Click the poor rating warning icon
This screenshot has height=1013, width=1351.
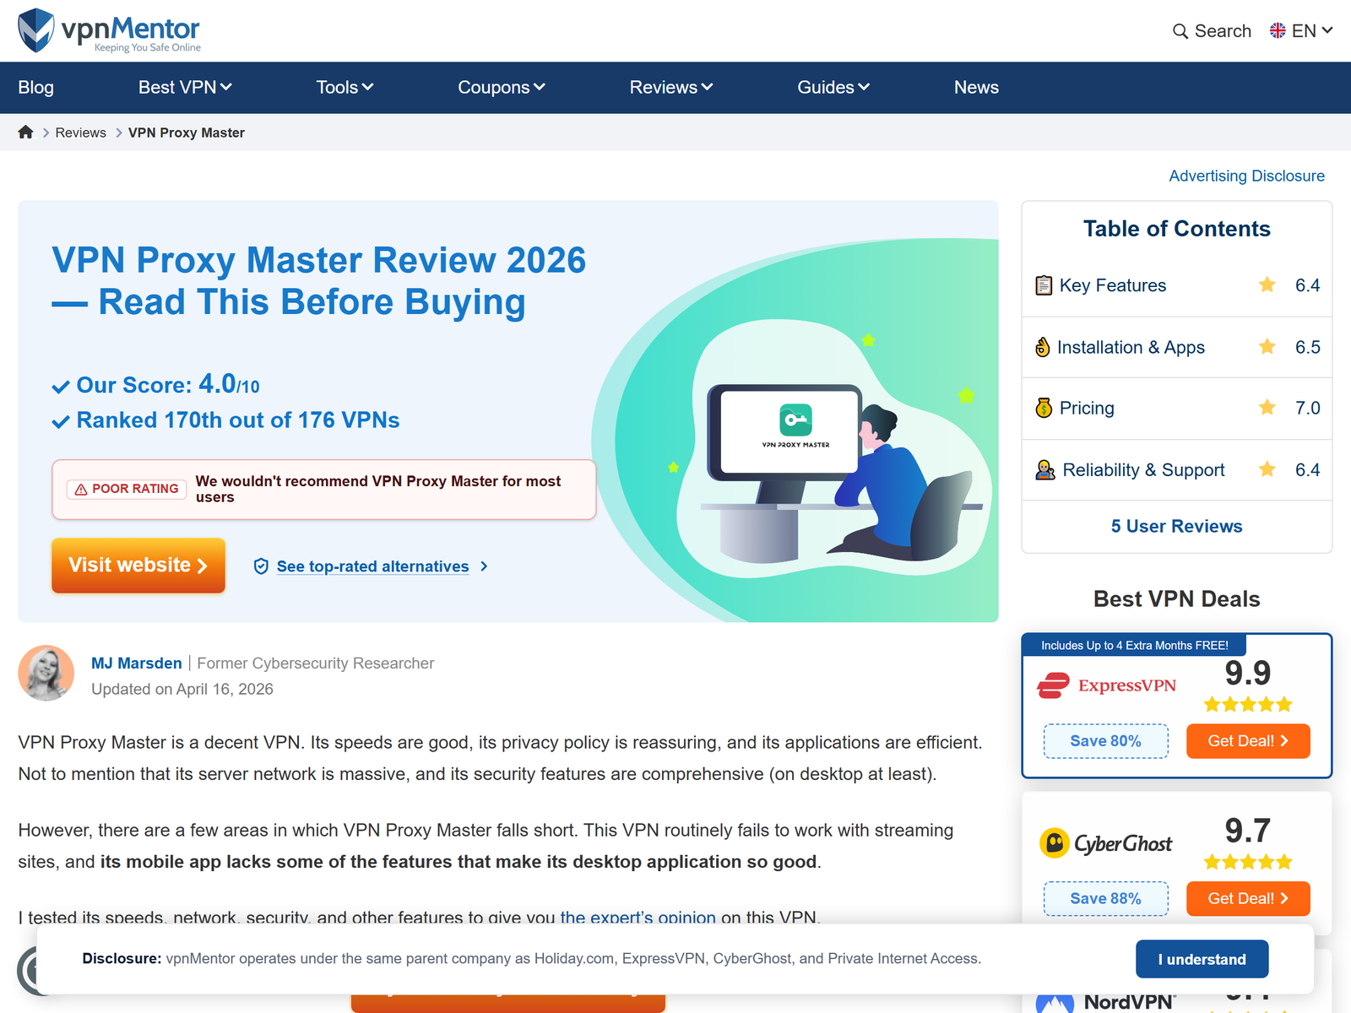pos(81,490)
